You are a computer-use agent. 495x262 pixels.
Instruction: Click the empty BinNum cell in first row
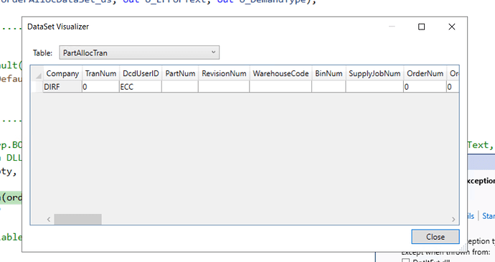coord(329,87)
